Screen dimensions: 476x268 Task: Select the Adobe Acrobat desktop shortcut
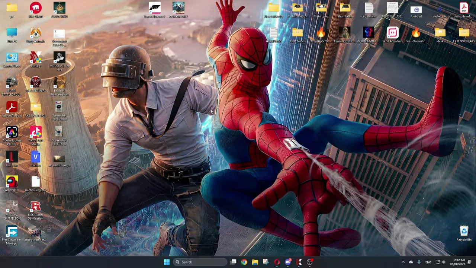[12, 109]
